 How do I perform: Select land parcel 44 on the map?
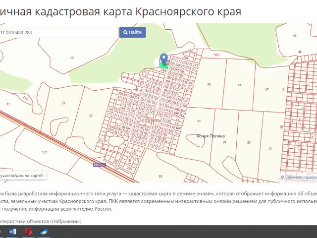(239, 86)
